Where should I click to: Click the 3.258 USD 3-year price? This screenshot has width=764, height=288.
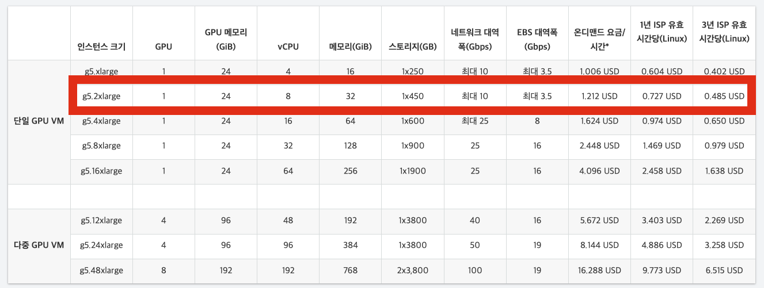click(724, 245)
